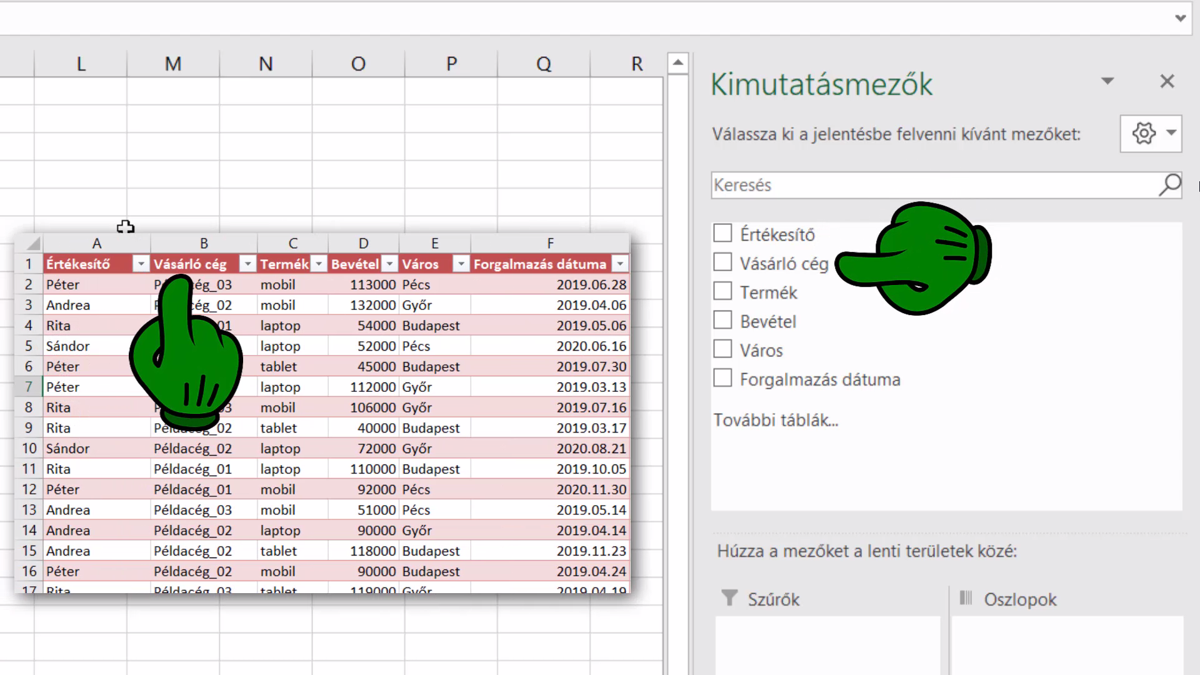The height and width of the screenshot is (675, 1200).
Task: Open the field list gear tools menu
Action: coord(1151,133)
